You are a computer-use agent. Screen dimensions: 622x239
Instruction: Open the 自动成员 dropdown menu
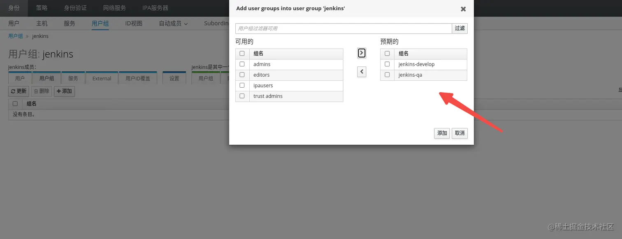click(173, 23)
